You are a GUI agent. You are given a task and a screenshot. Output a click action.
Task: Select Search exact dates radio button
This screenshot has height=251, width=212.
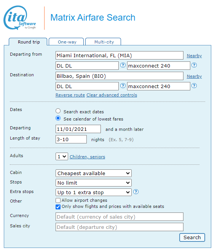point(58,111)
